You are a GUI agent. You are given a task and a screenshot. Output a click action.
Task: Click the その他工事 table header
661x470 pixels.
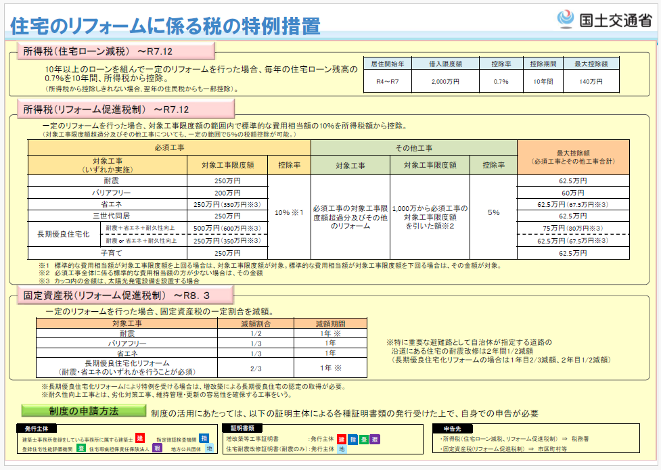(414, 147)
